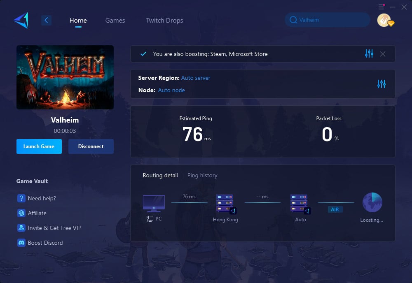Viewport: 412px width, 283px height.
Task: Click the session timer 00:00:03
Action: click(x=65, y=131)
